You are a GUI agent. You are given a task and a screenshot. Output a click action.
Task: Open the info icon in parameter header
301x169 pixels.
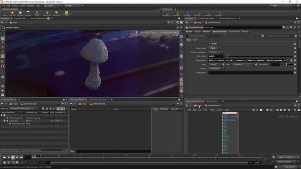pyautogui.click(x=295, y=27)
